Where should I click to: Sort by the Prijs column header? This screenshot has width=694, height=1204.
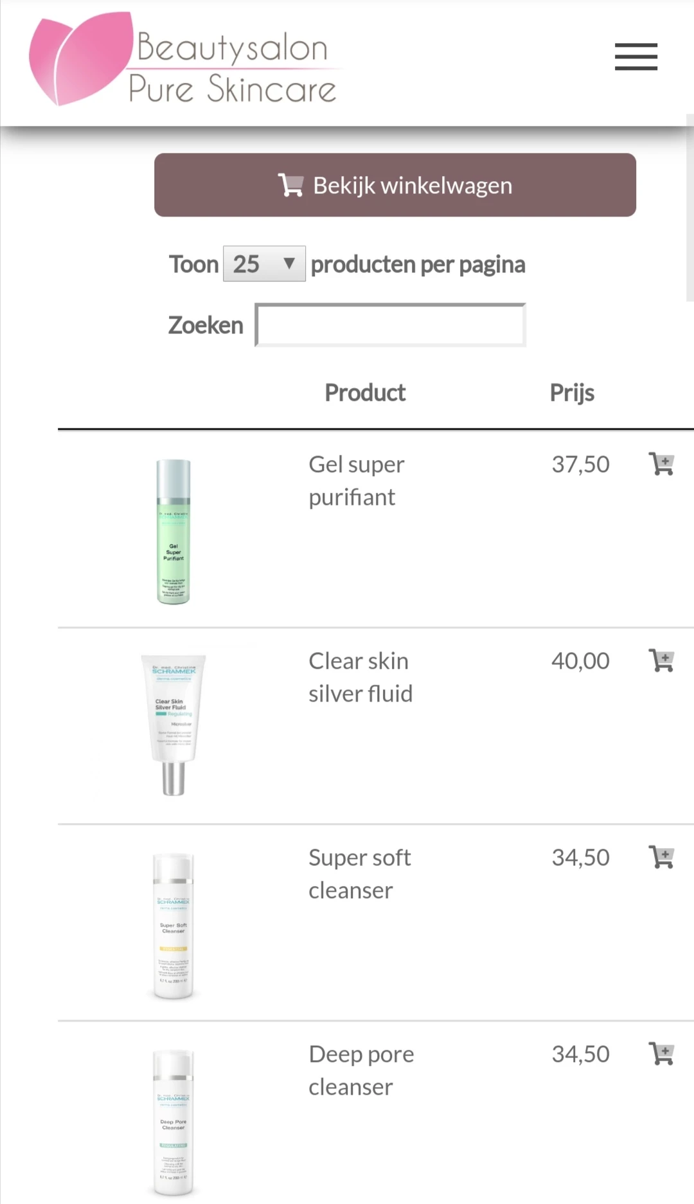[x=572, y=393]
